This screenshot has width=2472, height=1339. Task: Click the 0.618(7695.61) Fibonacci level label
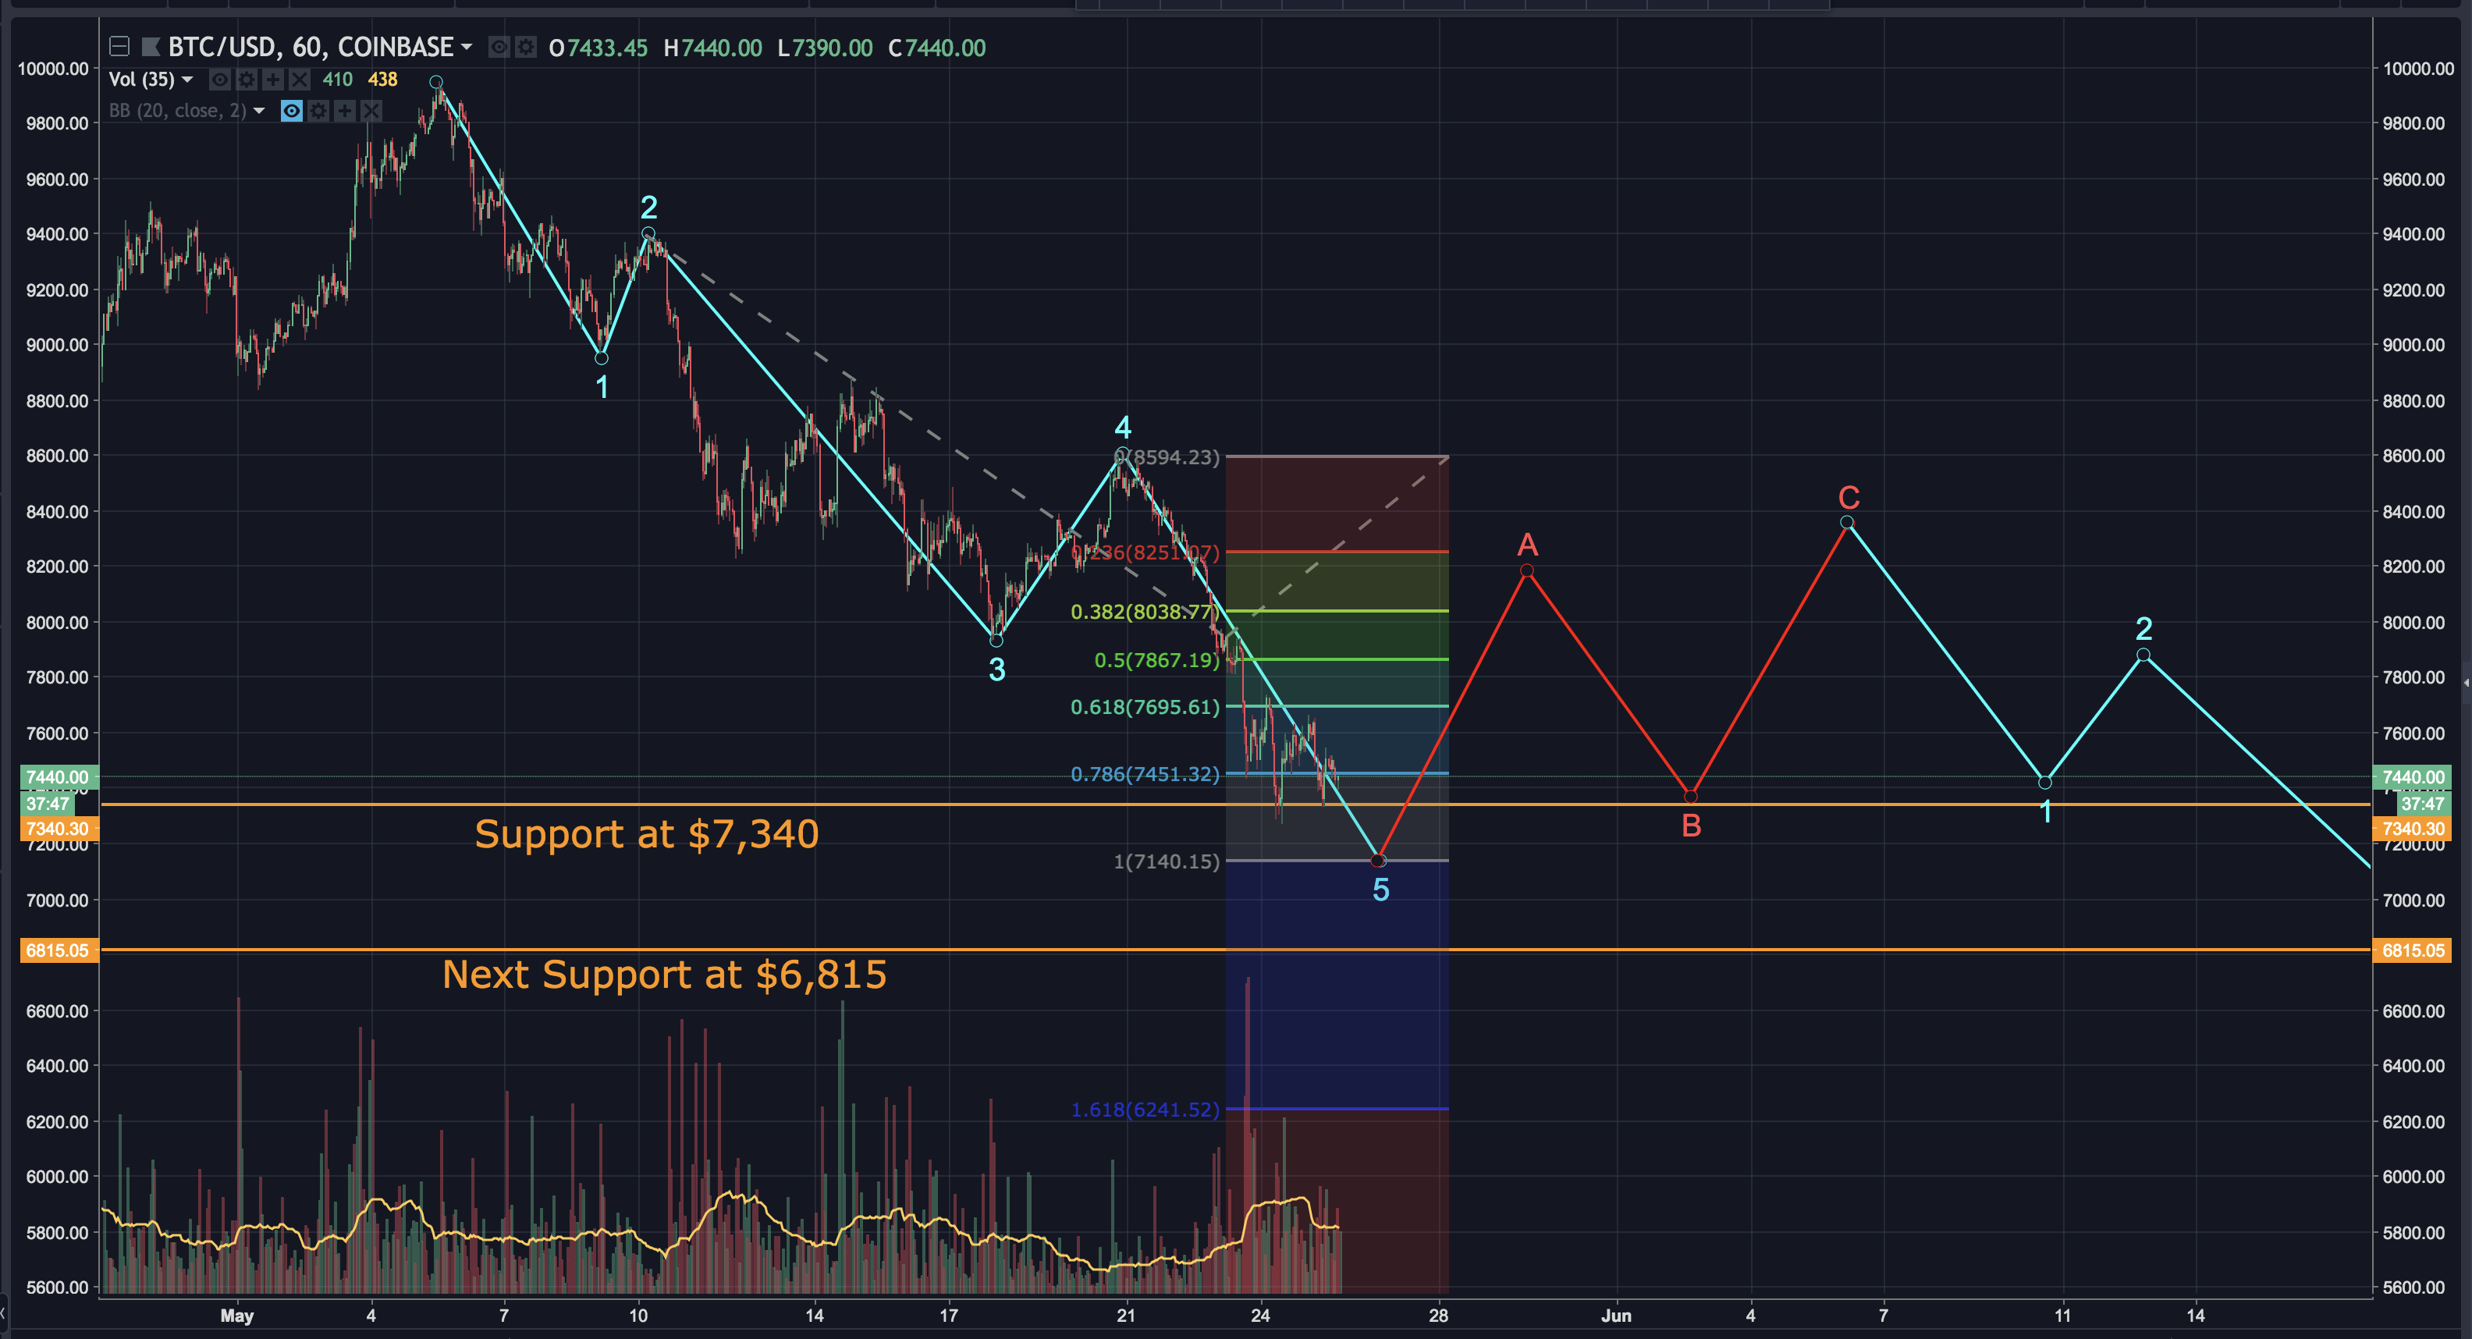click(x=1144, y=708)
